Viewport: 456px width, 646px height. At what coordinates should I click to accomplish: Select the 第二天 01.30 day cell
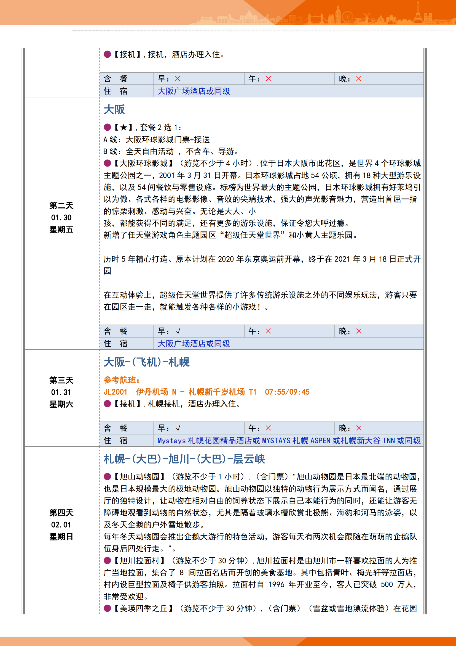tap(61, 217)
